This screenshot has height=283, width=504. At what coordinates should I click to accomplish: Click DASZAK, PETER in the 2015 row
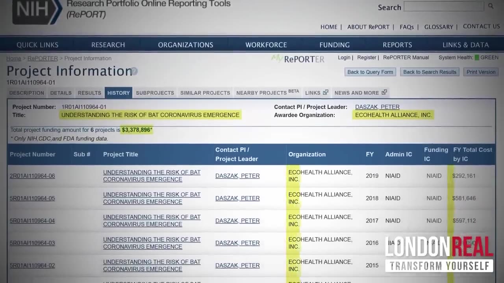click(x=237, y=265)
